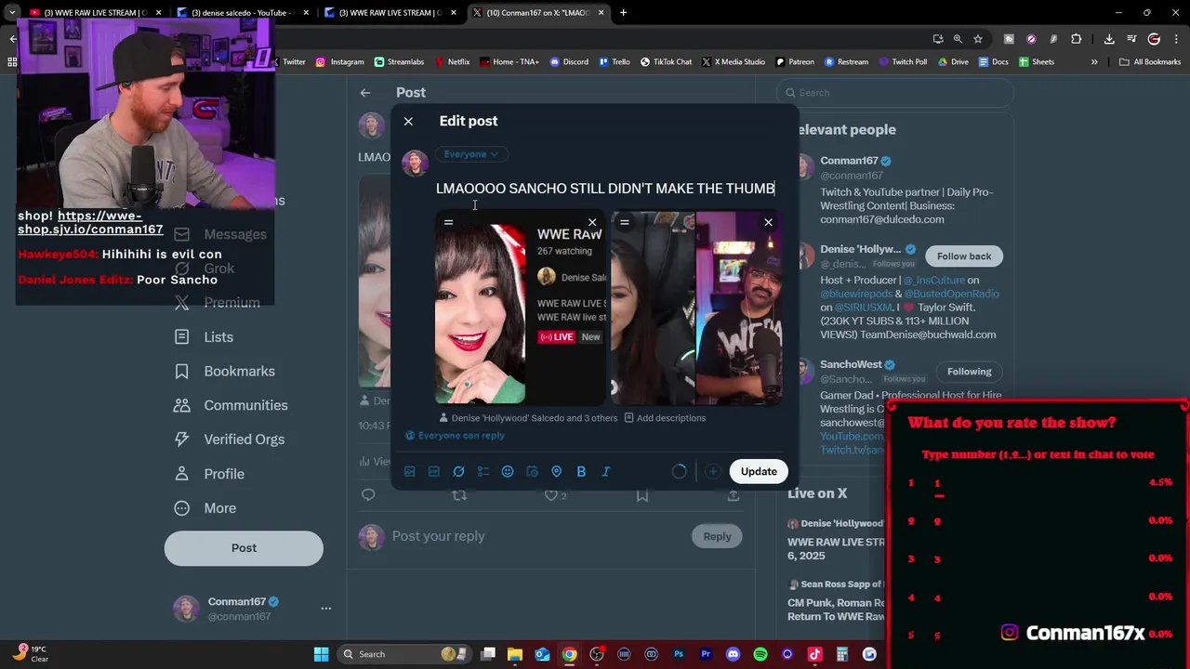Click the X search box
This screenshot has width=1190, height=669.
pyautogui.click(x=895, y=93)
